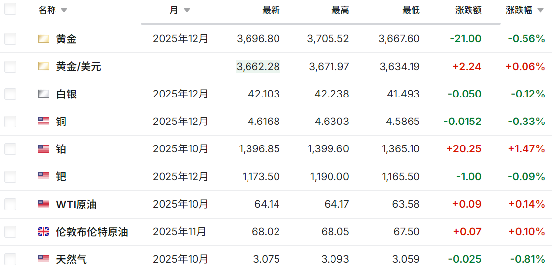
Task: Click the gold latest price 3,696.80
Action: point(258,39)
